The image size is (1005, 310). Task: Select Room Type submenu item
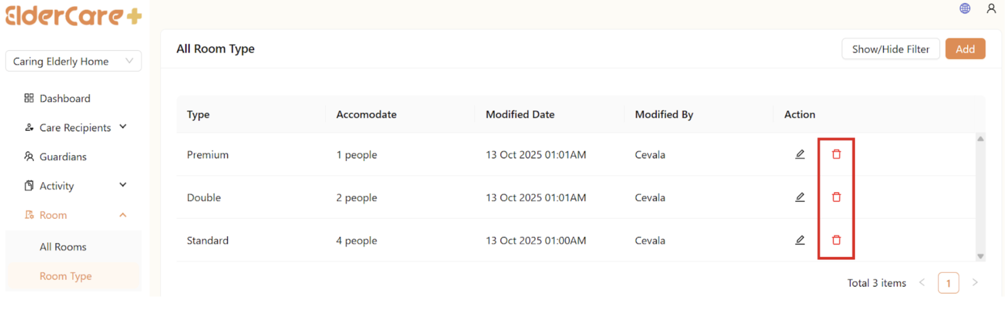65,276
